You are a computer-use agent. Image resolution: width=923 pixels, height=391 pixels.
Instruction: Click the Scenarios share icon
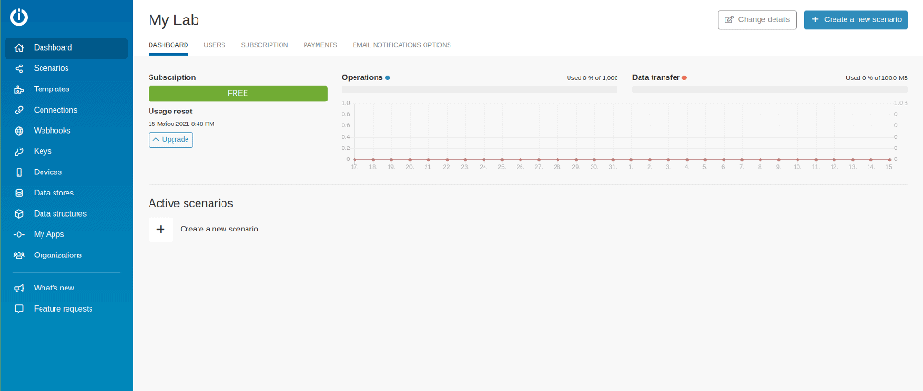coord(18,69)
